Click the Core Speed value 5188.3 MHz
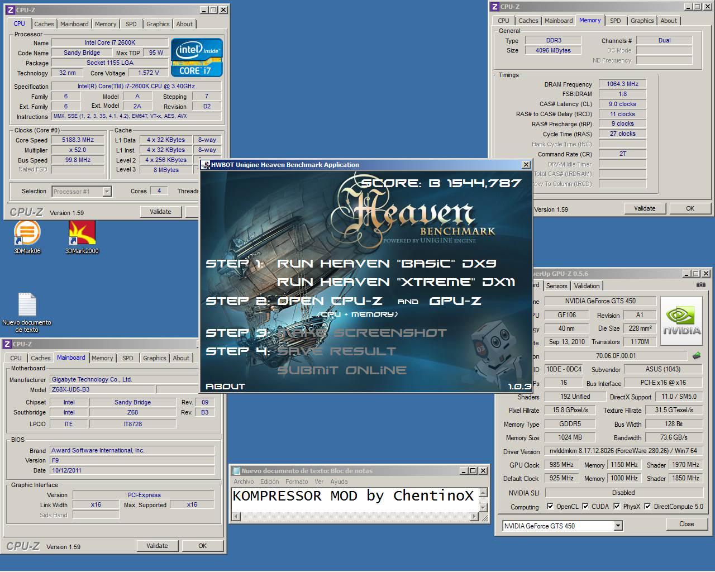715x572 pixels. 78,140
